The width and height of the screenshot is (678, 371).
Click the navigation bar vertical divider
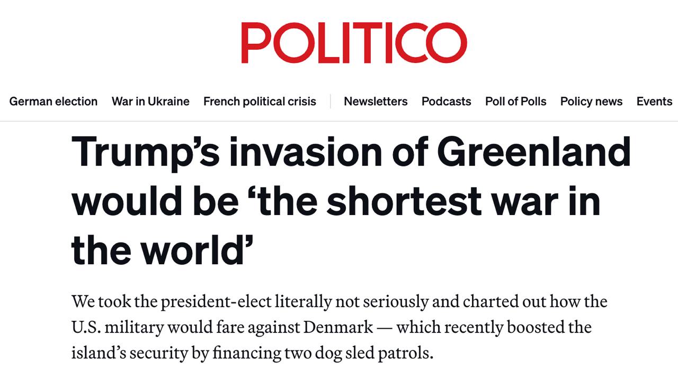pyautogui.click(x=330, y=101)
